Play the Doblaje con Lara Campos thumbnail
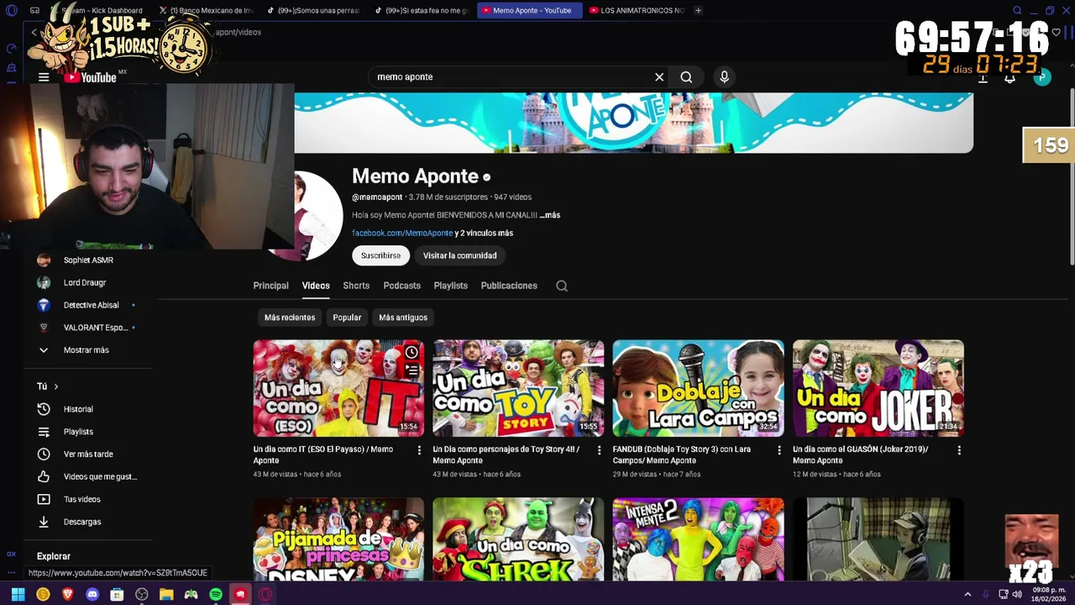Viewport: 1075px width, 605px height. click(x=698, y=388)
